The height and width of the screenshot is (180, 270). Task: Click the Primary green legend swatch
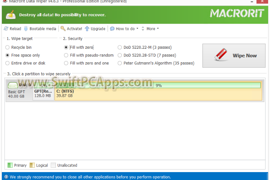pyautogui.click(x=10, y=165)
